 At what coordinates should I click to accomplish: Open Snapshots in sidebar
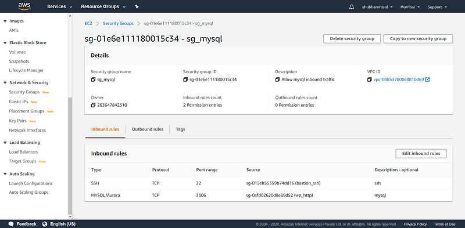click(19, 61)
